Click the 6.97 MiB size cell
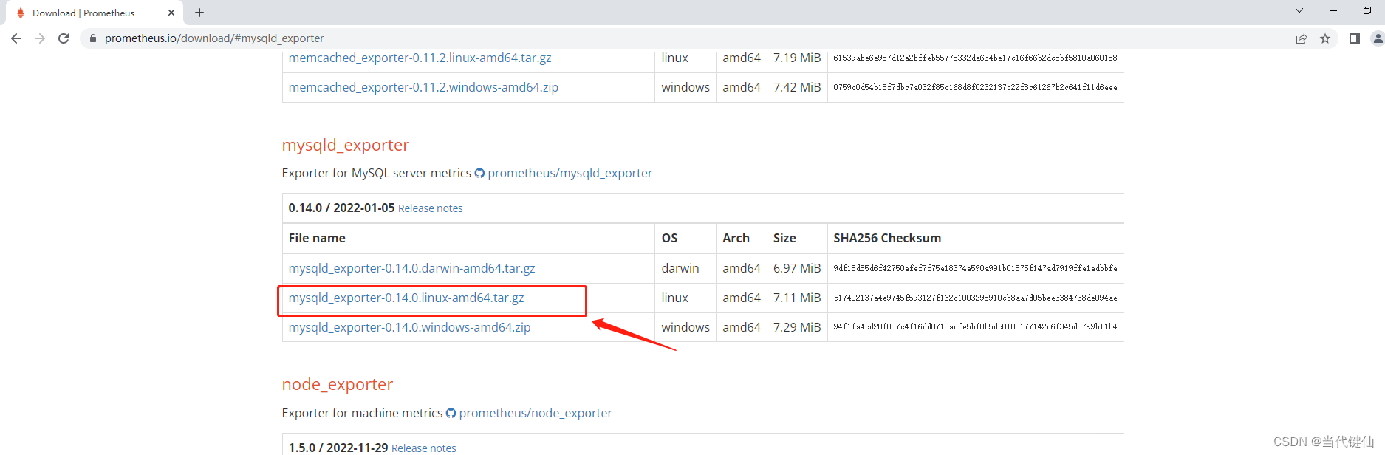This screenshot has height=455, width=1385. [x=797, y=268]
